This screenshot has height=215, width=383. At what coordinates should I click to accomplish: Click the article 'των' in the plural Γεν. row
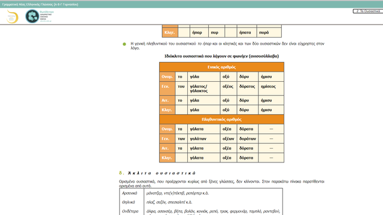click(181, 139)
